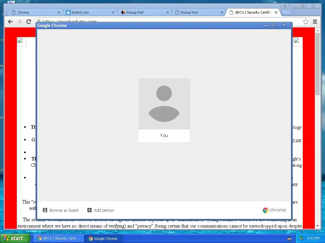Switch to the badssl.com tab
Image resolution: width=325 pixels, height=243 pixels.
89,12
